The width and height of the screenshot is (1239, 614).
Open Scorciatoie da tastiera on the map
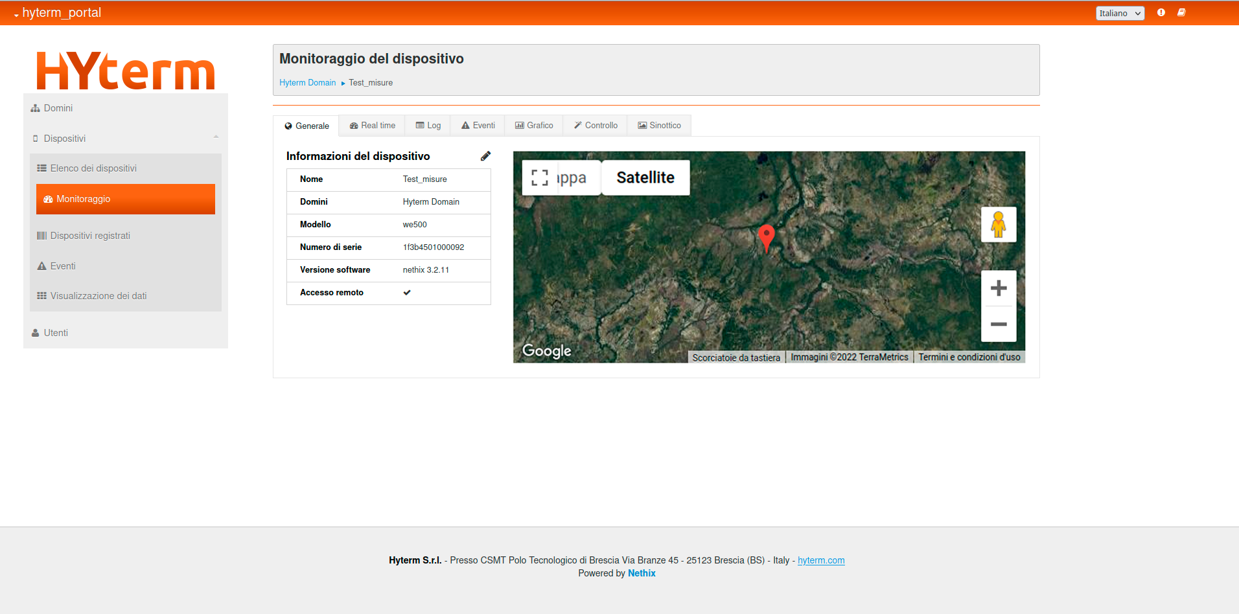point(735,358)
